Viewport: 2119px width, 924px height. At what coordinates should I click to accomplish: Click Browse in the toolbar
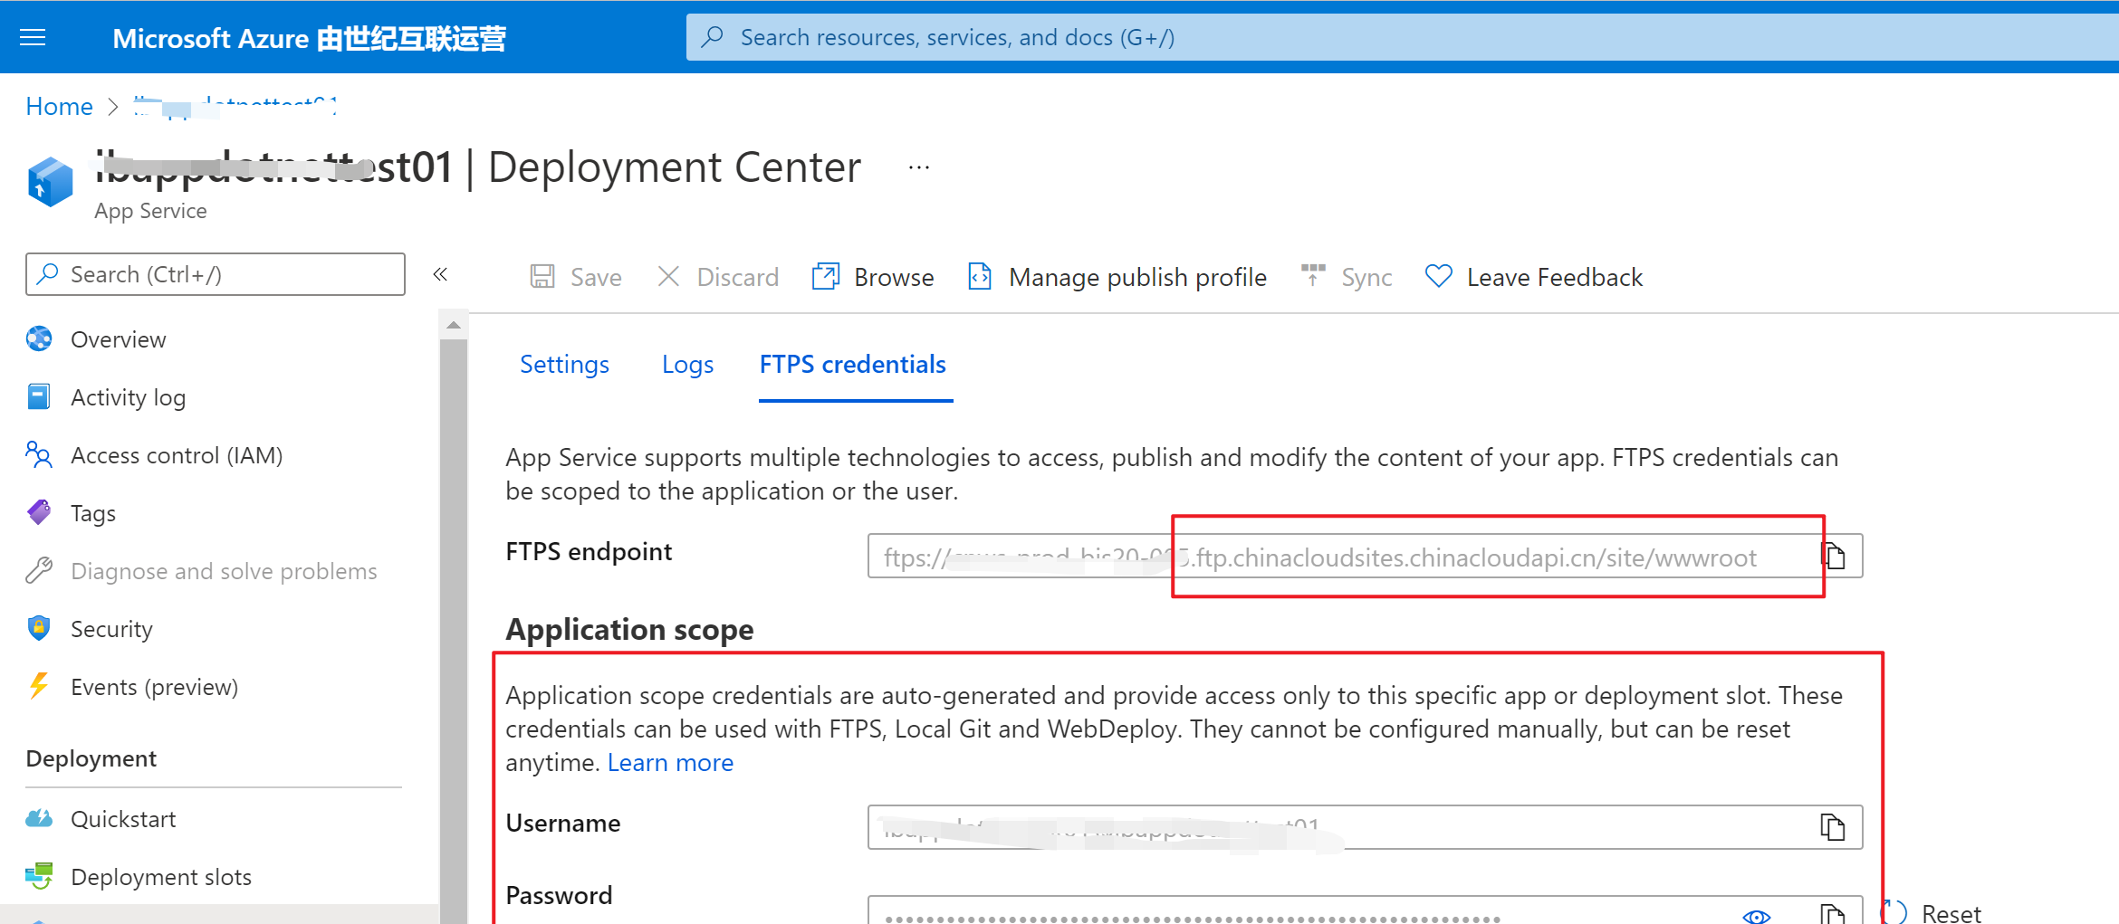pos(873,277)
